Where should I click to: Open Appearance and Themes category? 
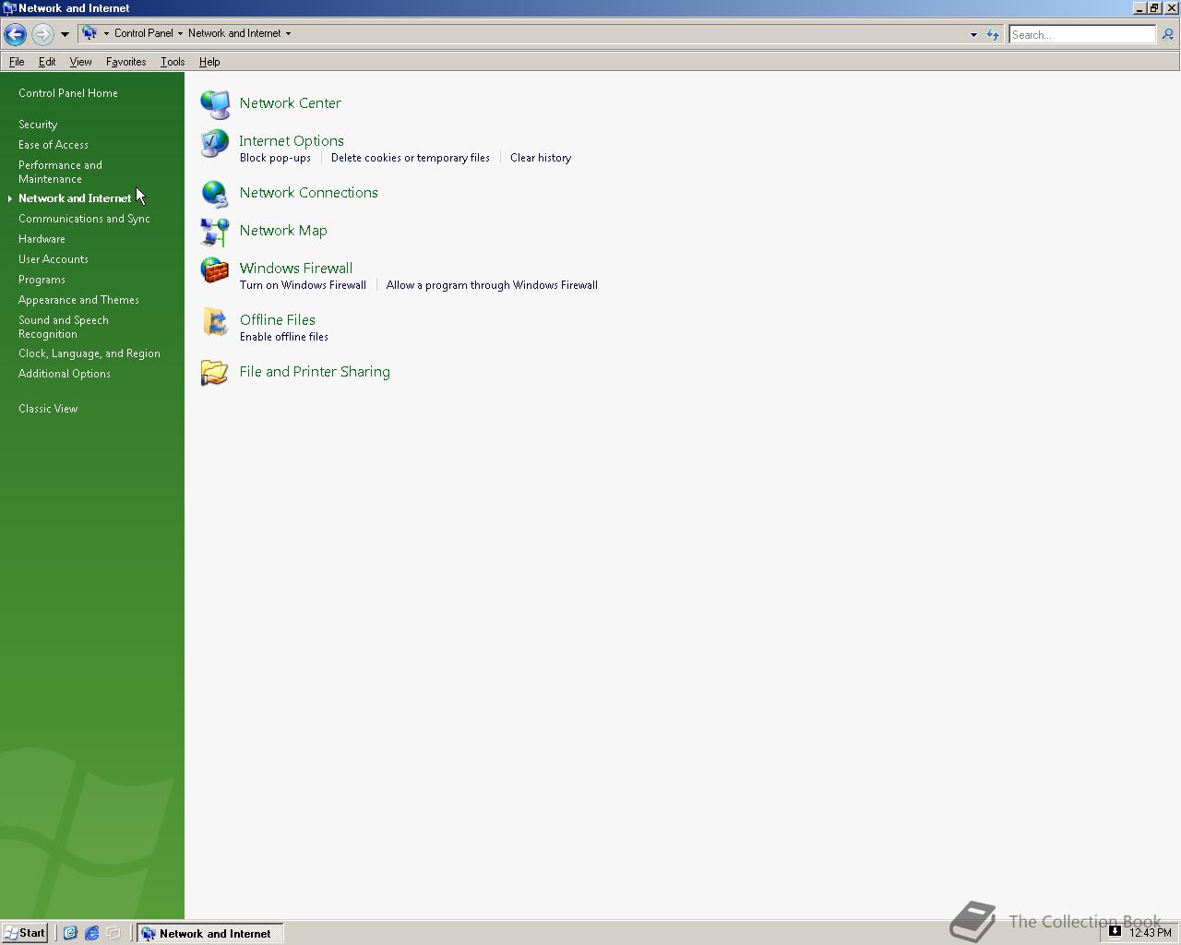pyautogui.click(x=78, y=300)
